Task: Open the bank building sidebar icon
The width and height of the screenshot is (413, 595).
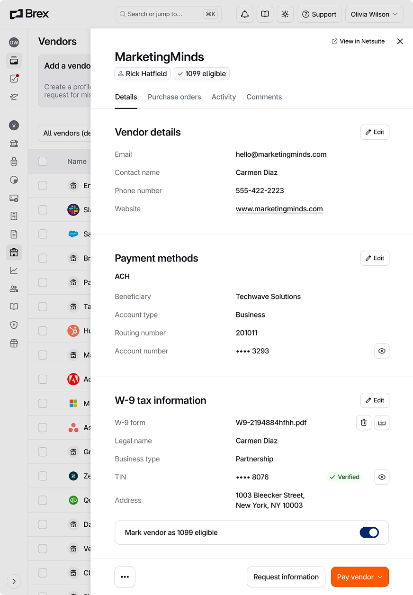Action: 14,144
